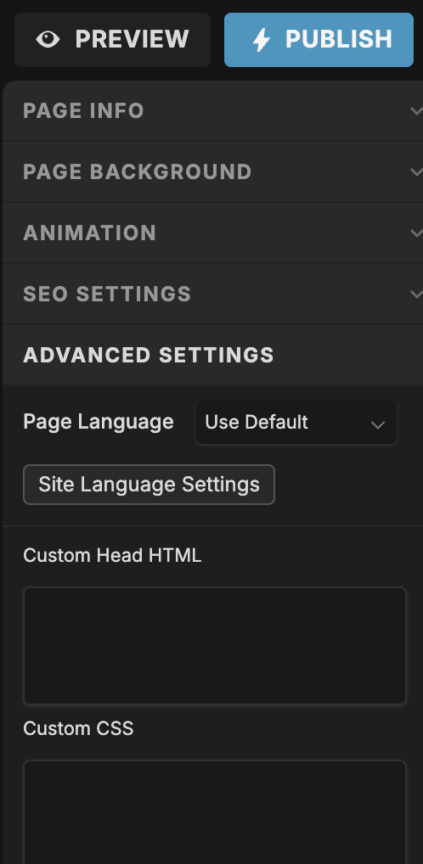Click the Publish button label
423x864 pixels.
pos(339,40)
